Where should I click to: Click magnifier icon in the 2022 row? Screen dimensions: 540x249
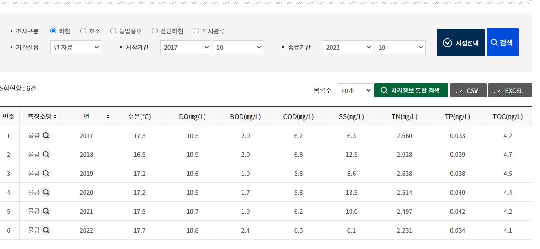pos(46,230)
